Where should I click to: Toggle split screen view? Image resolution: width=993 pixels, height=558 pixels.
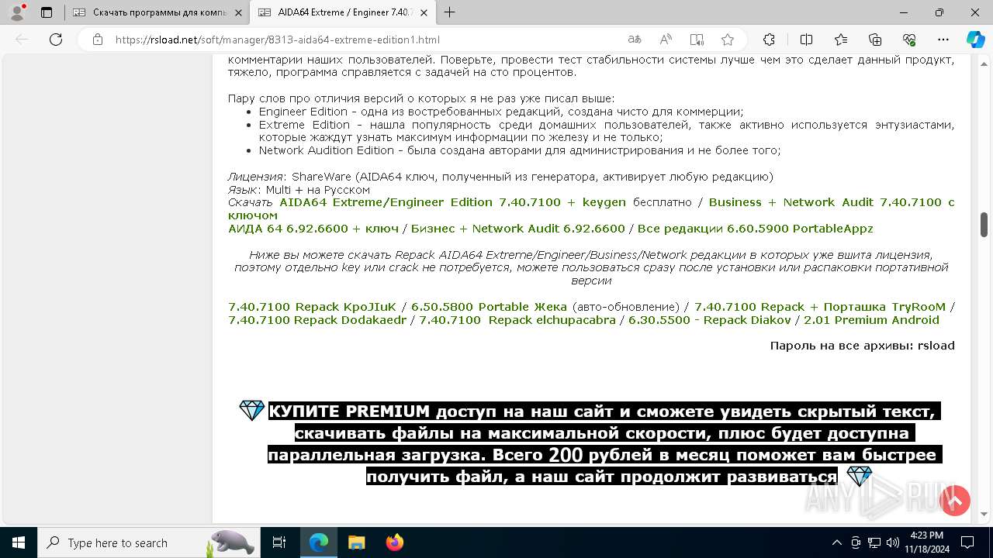[x=806, y=40]
